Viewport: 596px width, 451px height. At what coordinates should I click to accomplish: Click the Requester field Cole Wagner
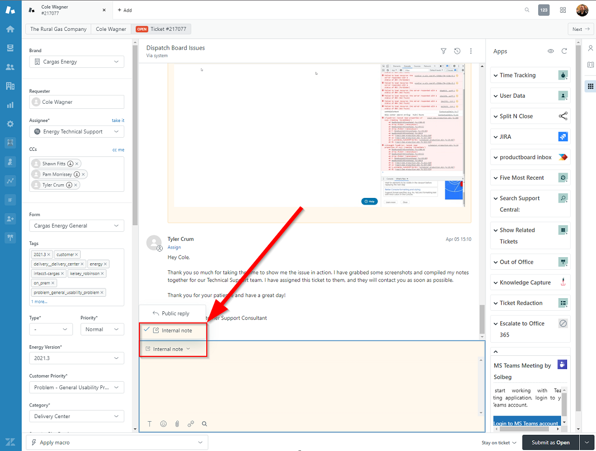[77, 102]
